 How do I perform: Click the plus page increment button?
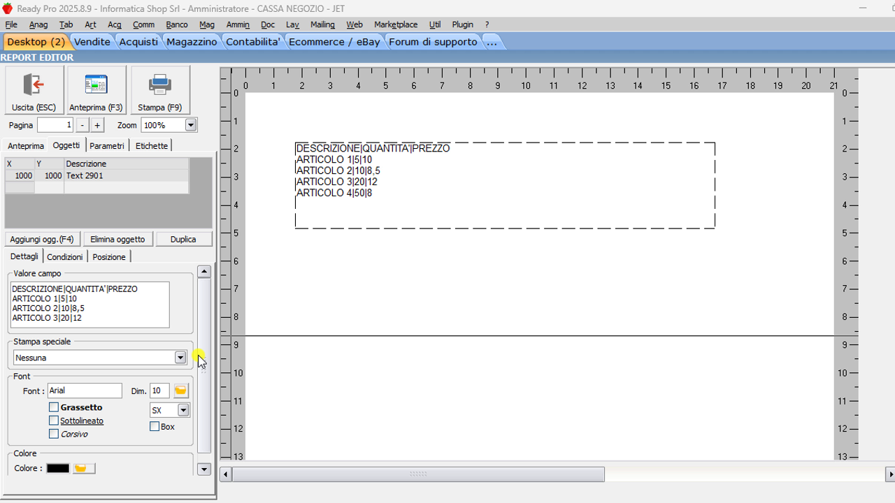pos(97,125)
